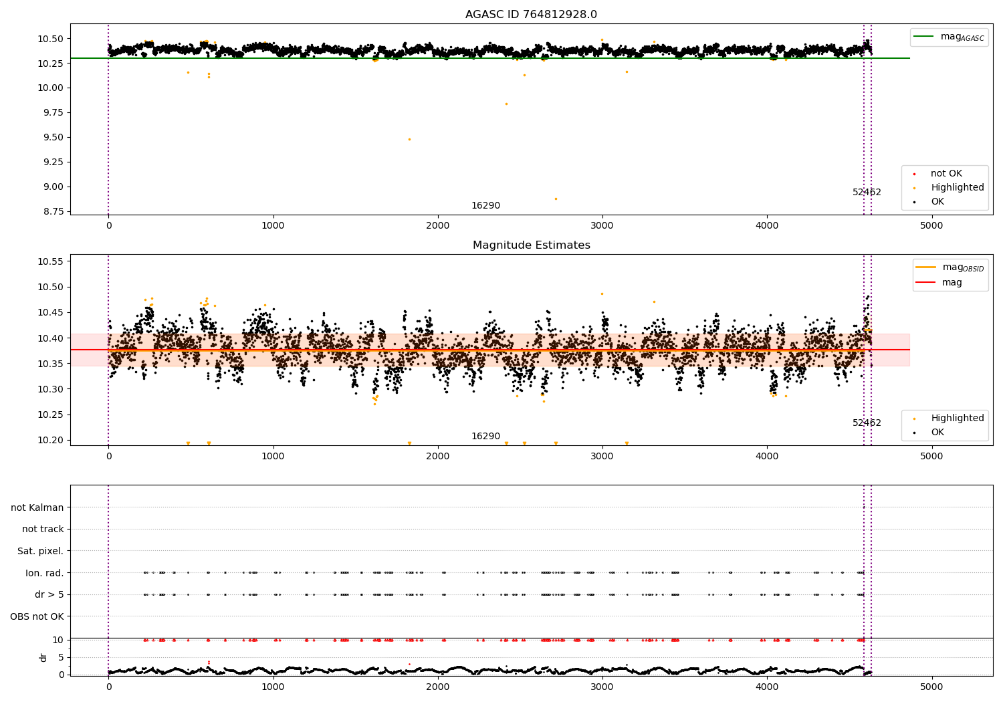
Task: Click the 4000 x-axis tick under bottom plot
Action: point(767,687)
